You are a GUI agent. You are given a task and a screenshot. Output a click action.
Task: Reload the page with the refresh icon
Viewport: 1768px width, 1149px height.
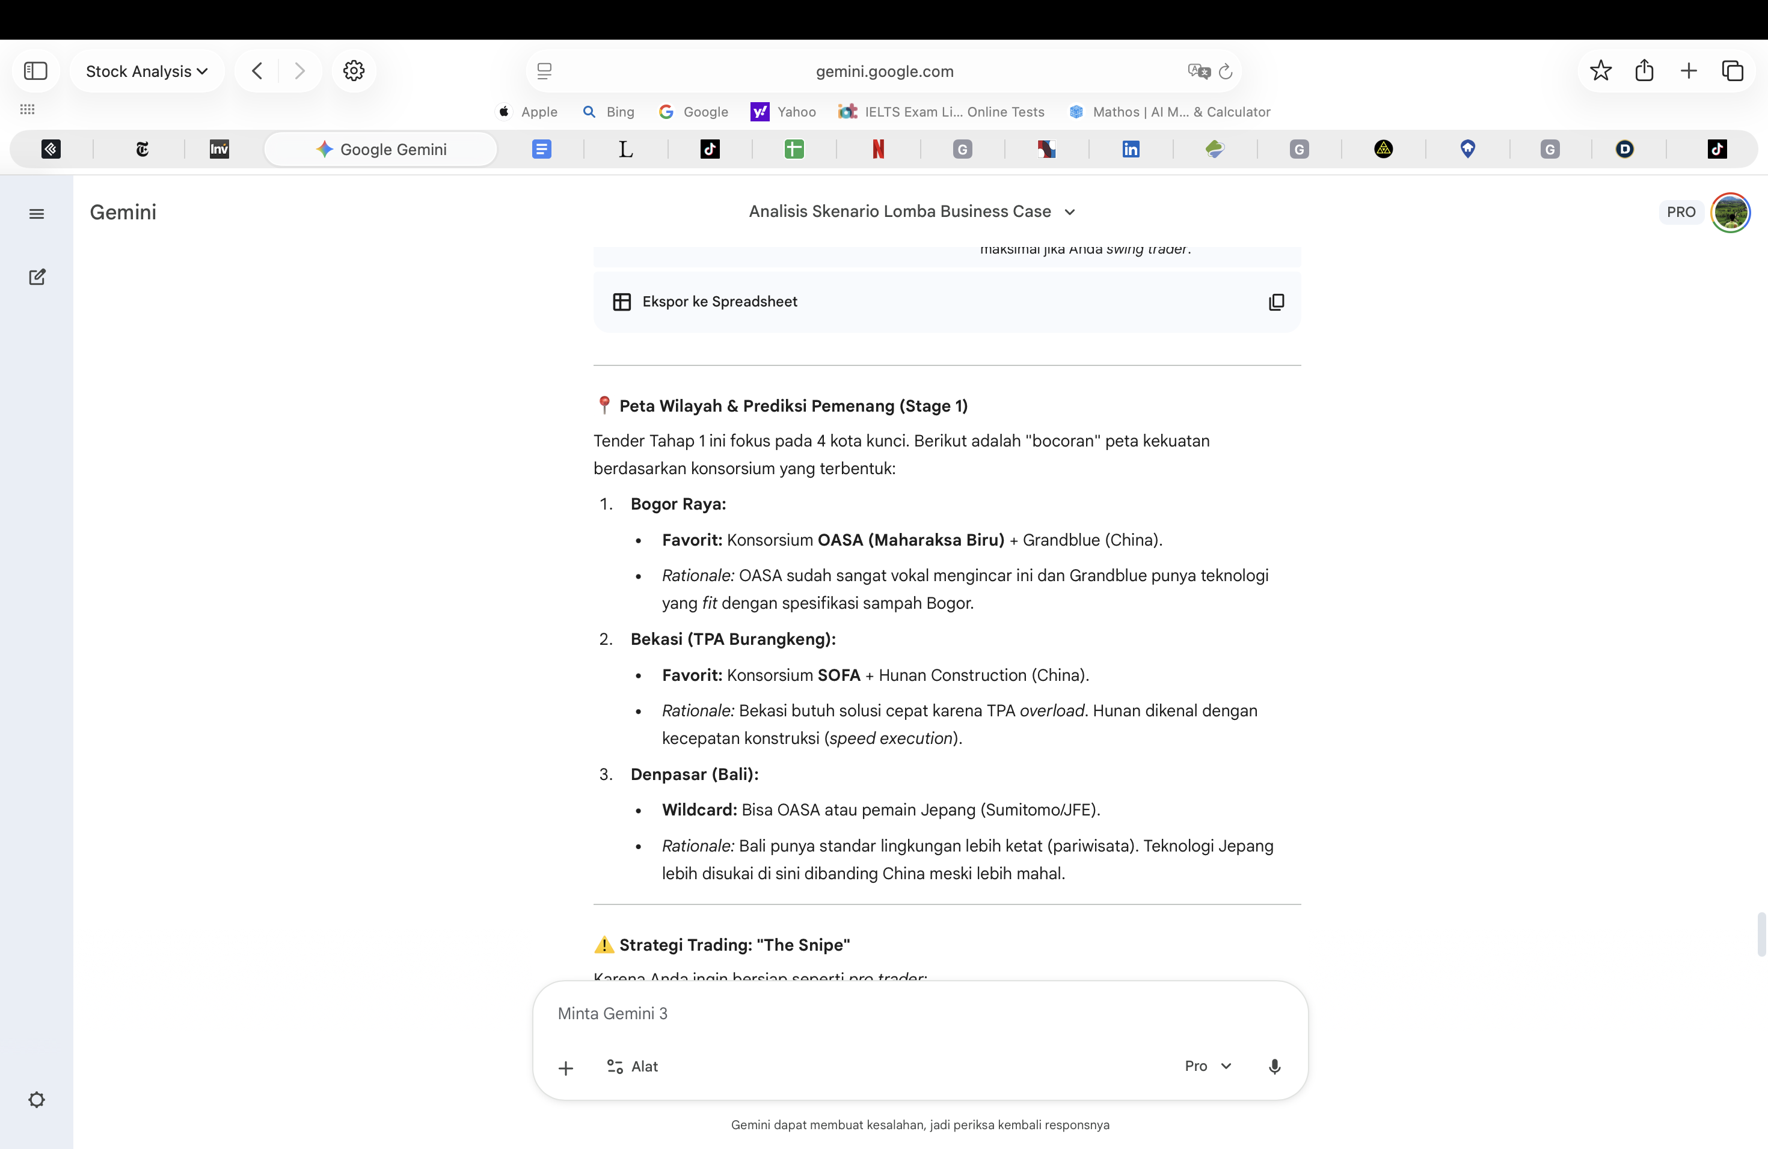[1226, 72]
